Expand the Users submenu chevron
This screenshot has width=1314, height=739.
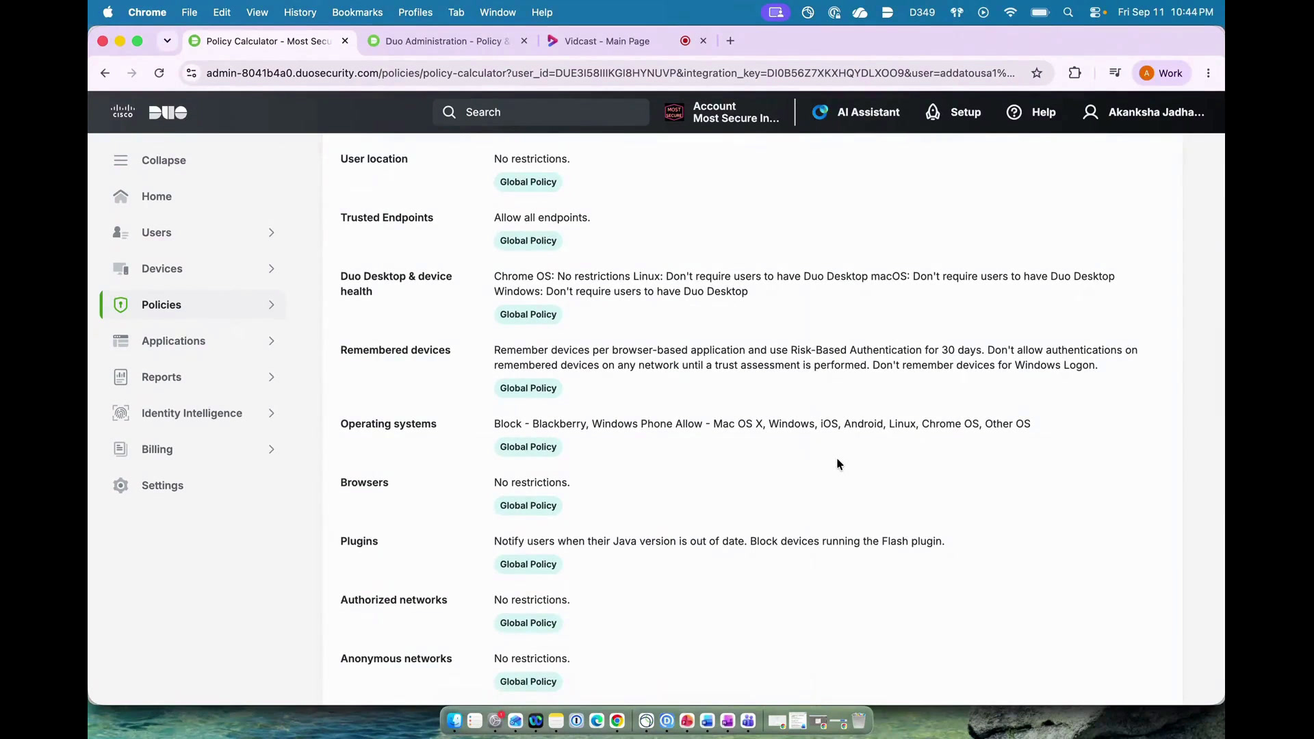(272, 233)
